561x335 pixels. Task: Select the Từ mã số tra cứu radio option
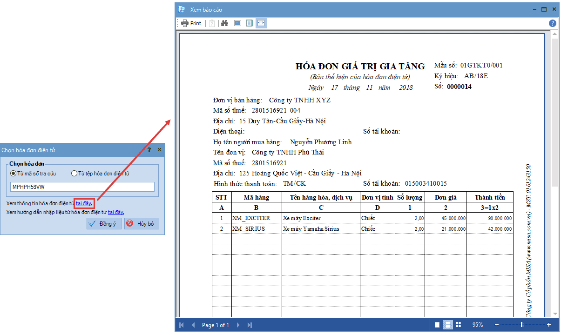pyautogui.click(x=33, y=174)
